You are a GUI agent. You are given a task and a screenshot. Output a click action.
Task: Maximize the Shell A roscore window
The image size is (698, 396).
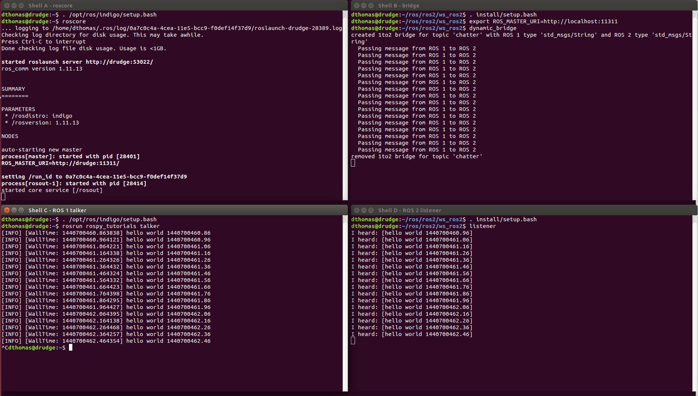pos(21,6)
